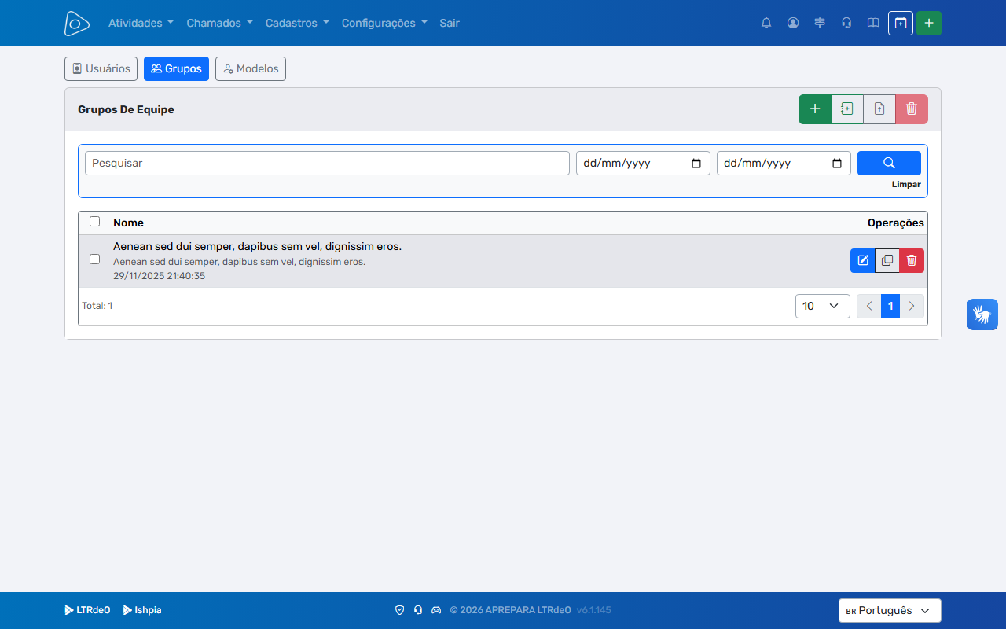Click the green plus button in the navbar

929,23
